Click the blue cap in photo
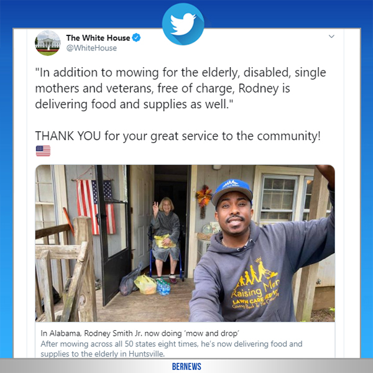373x373 pixels. pos(232,191)
